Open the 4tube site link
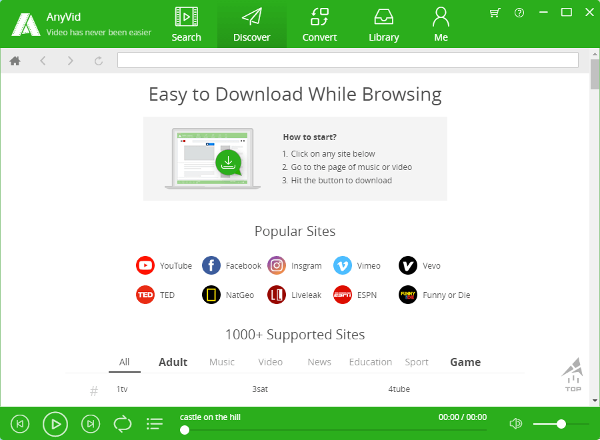This screenshot has height=440, width=600. pos(399,389)
